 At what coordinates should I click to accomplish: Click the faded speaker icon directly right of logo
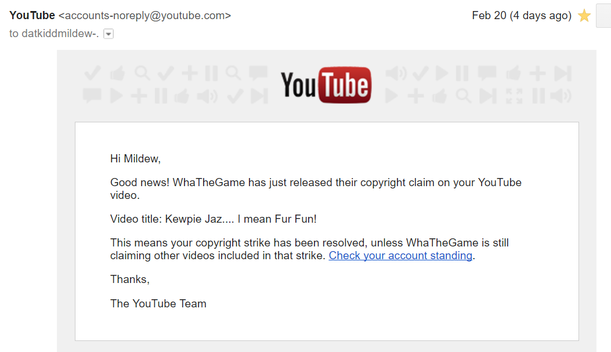pos(396,73)
